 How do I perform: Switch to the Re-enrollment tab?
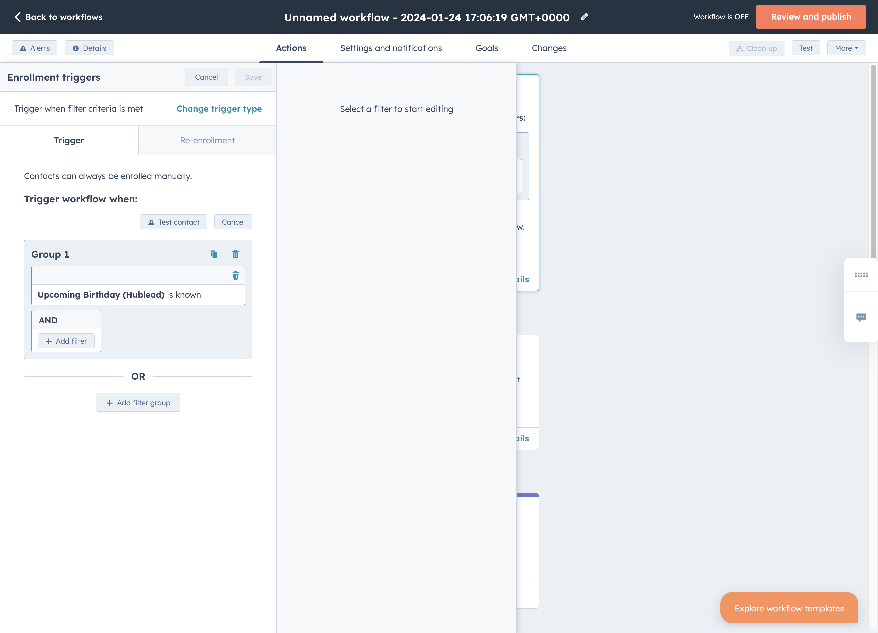(x=208, y=140)
